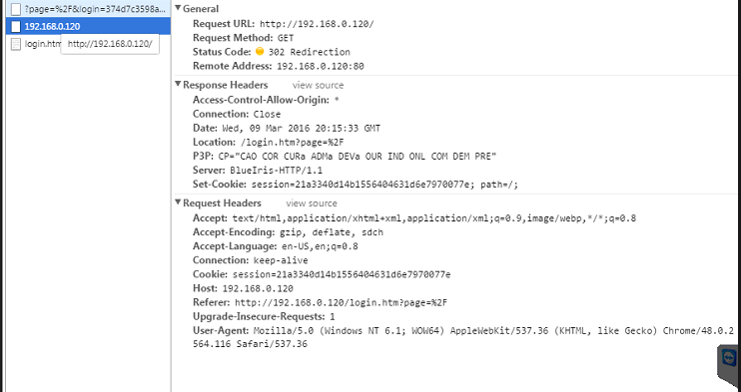This screenshot has width=741, height=392.
Task: Select the ?page=%2F&login=374d7c3598a request entry
Action: point(88,9)
